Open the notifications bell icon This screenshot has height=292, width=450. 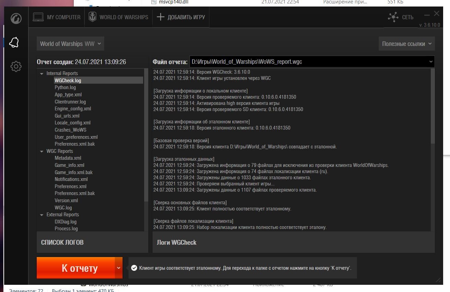[14, 42]
